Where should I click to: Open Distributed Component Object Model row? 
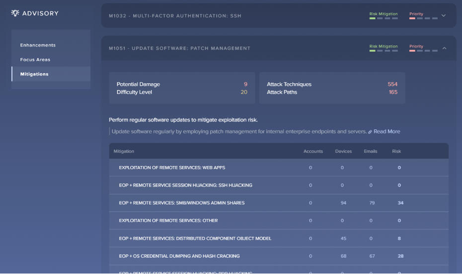[x=279, y=238]
